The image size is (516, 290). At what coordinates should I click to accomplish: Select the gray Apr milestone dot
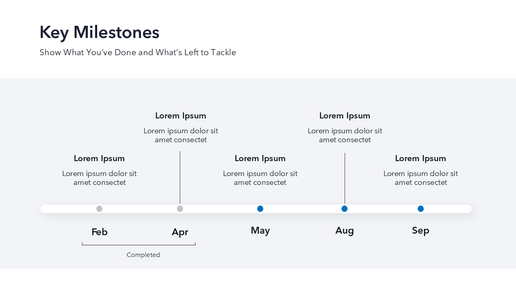click(180, 209)
